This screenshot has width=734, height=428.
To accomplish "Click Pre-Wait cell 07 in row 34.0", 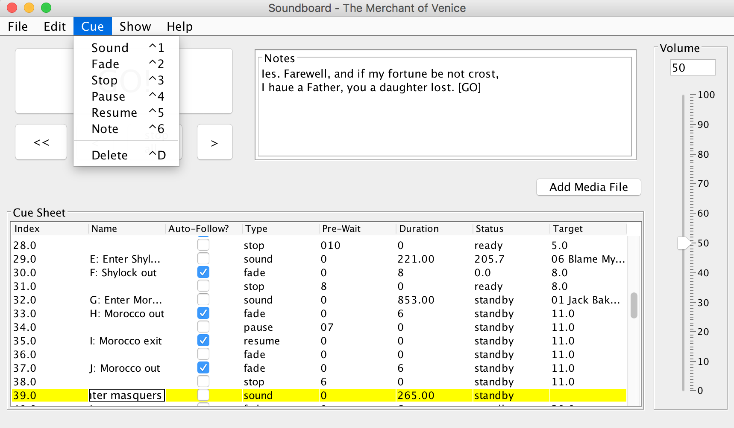I will pyautogui.click(x=358, y=327).
